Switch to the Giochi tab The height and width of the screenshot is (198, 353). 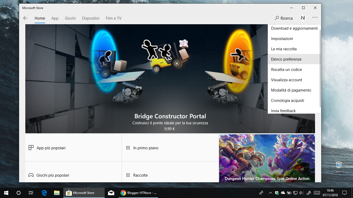70,18
